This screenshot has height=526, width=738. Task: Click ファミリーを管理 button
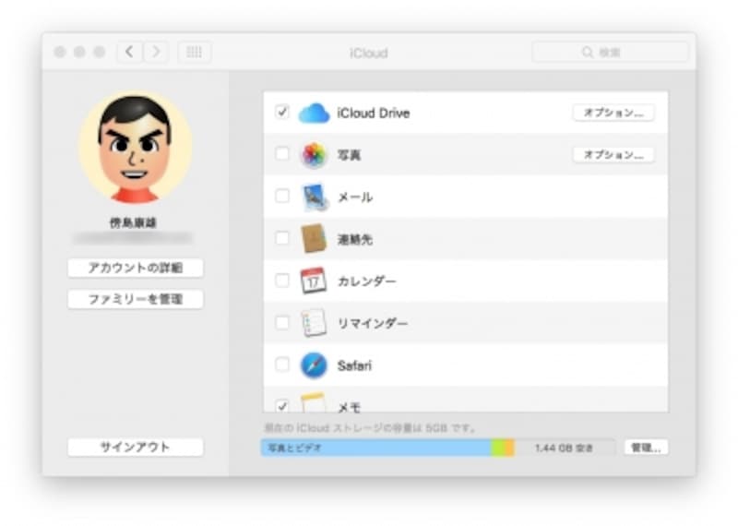click(x=136, y=299)
